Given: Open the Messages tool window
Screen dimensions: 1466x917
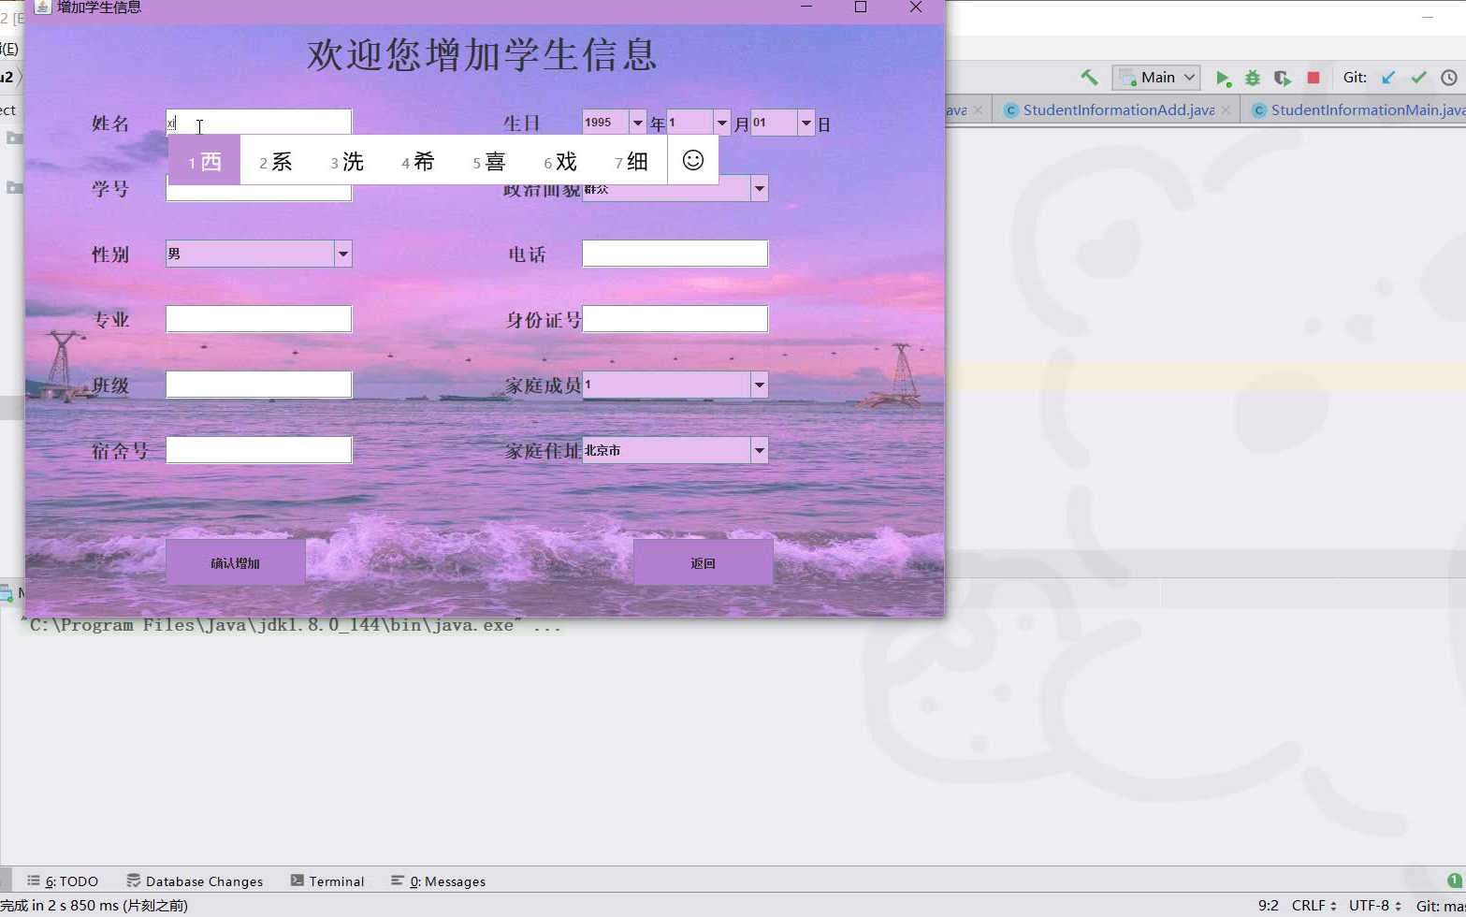Looking at the screenshot, I should tap(439, 881).
